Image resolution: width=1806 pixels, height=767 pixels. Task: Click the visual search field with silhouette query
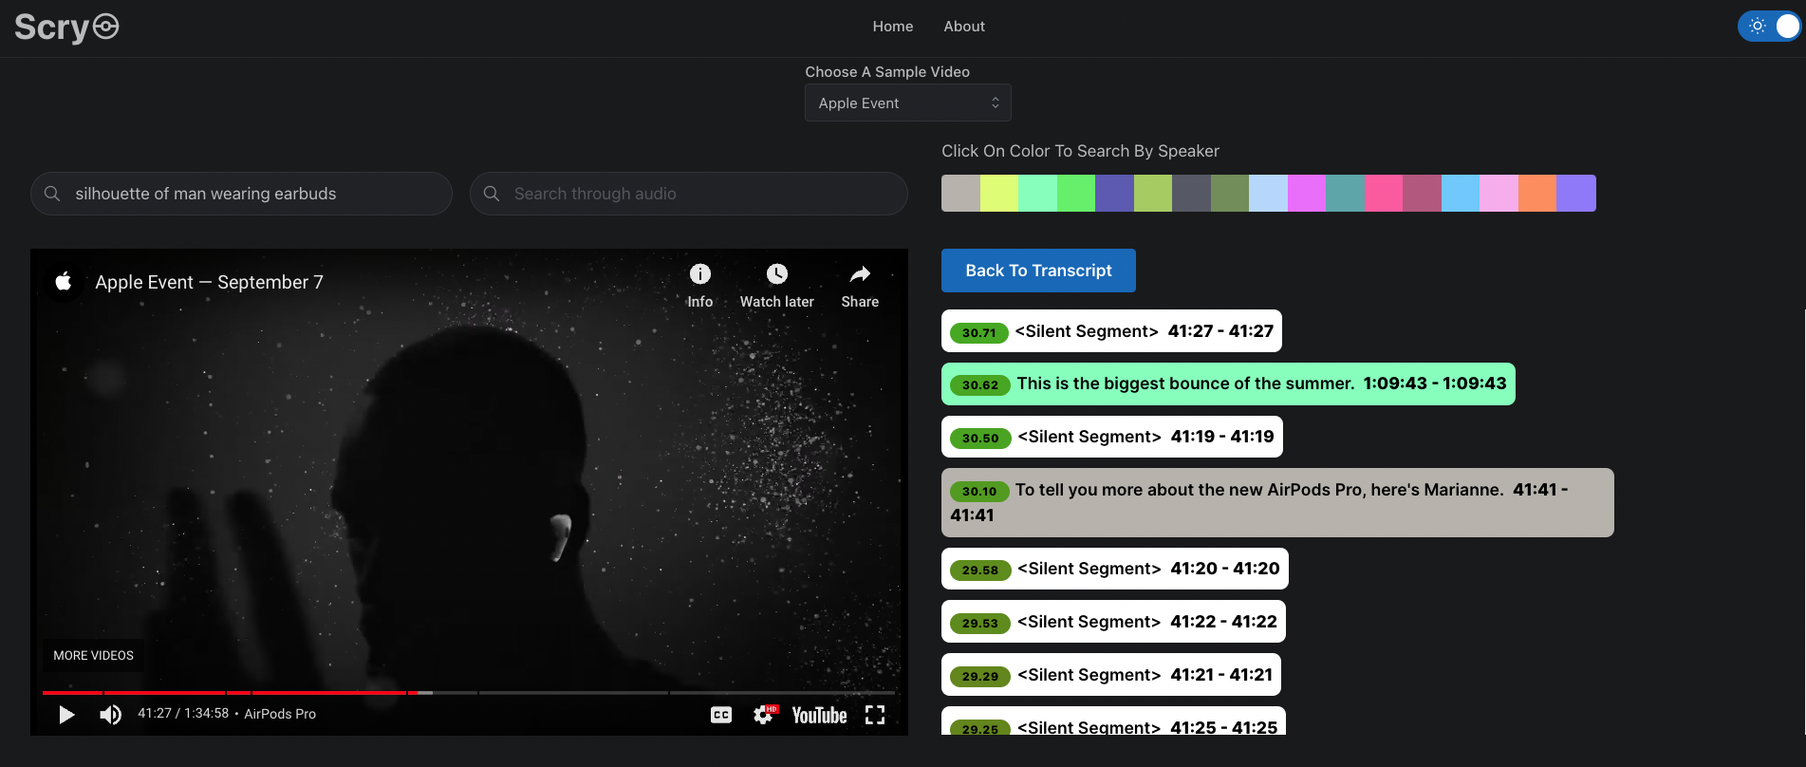pyautogui.click(x=241, y=194)
